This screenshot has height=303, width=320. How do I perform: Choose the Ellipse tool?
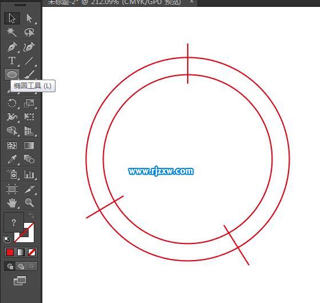(x=12, y=74)
